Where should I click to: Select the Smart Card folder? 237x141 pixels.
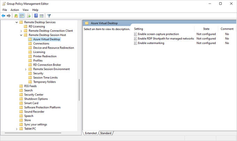[31, 103]
